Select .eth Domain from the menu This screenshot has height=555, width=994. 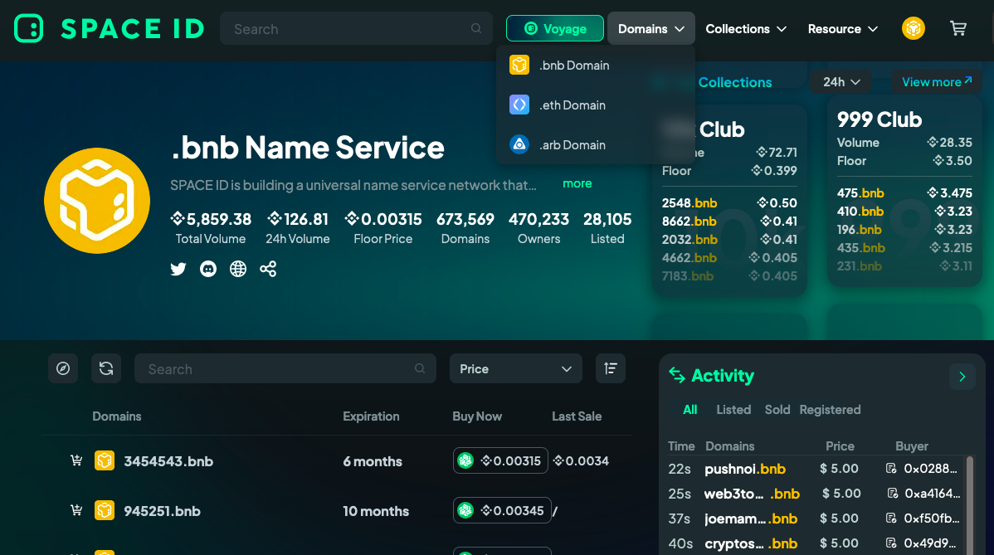pos(596,105)
